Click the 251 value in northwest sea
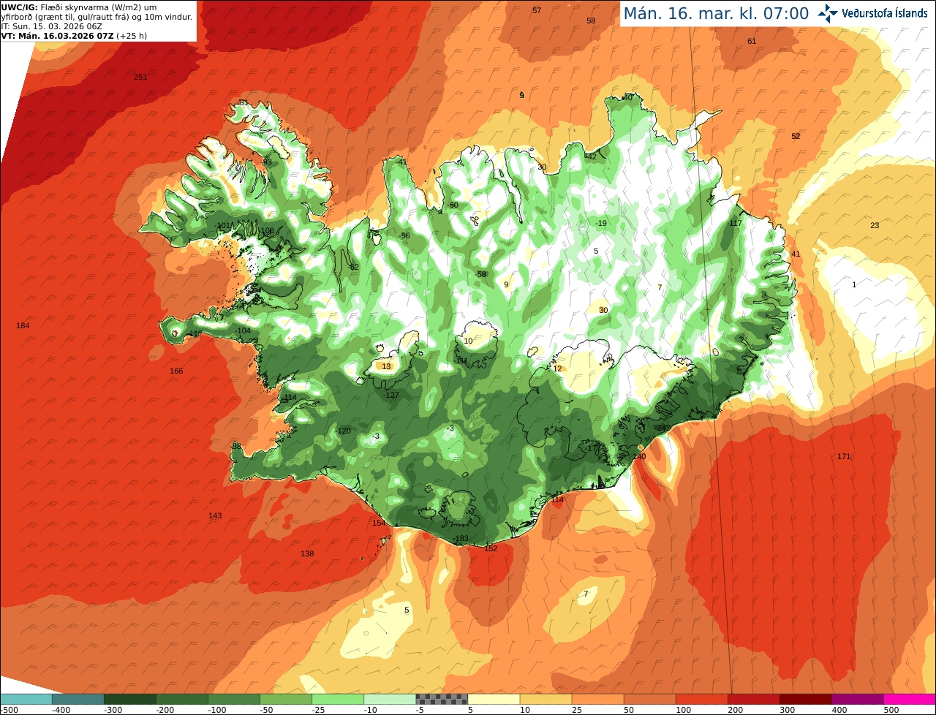The image size is (936, 715). 141,77
